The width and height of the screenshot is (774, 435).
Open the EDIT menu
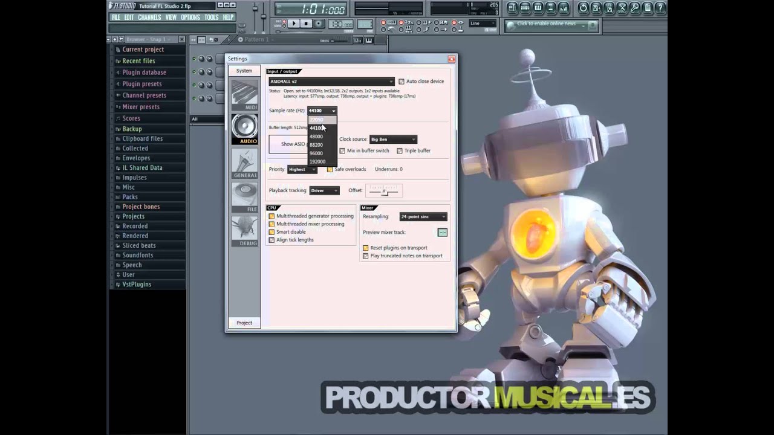click(129, 18)
